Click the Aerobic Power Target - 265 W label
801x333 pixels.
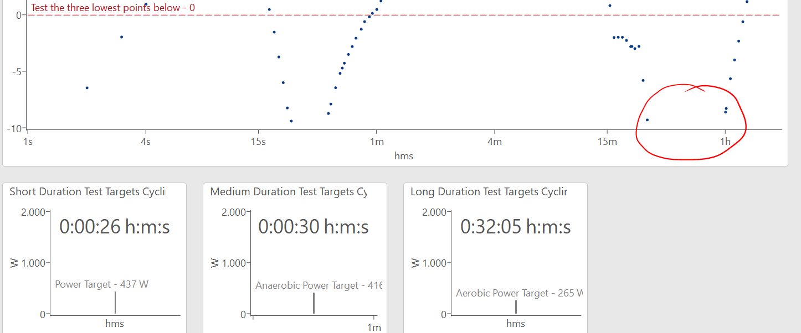pyautogui.click(x=519, y=293)
